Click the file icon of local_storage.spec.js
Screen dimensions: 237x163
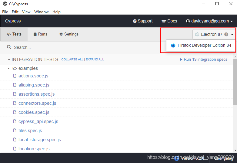[x=15, y=139]
